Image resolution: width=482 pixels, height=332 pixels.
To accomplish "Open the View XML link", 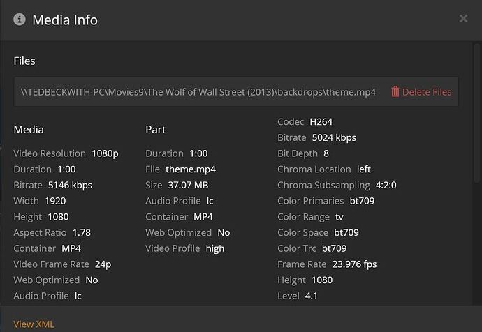I will (34, 324).
